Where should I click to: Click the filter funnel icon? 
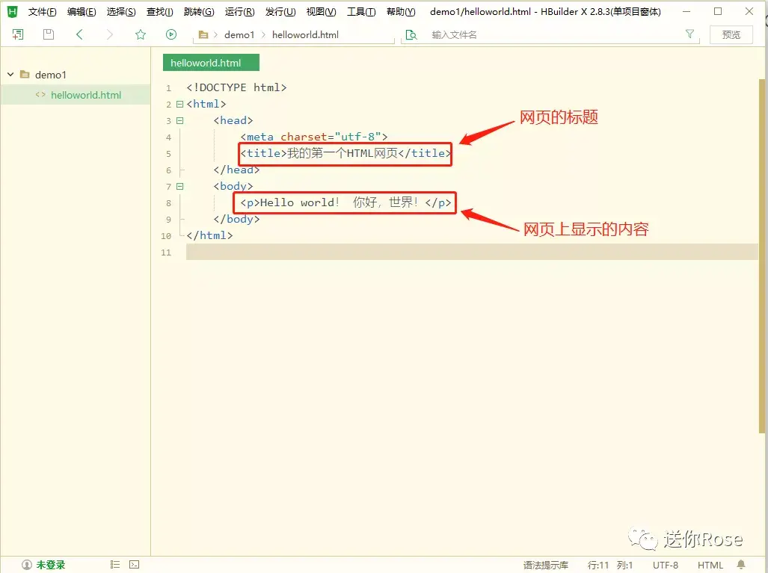click(689, 34)
